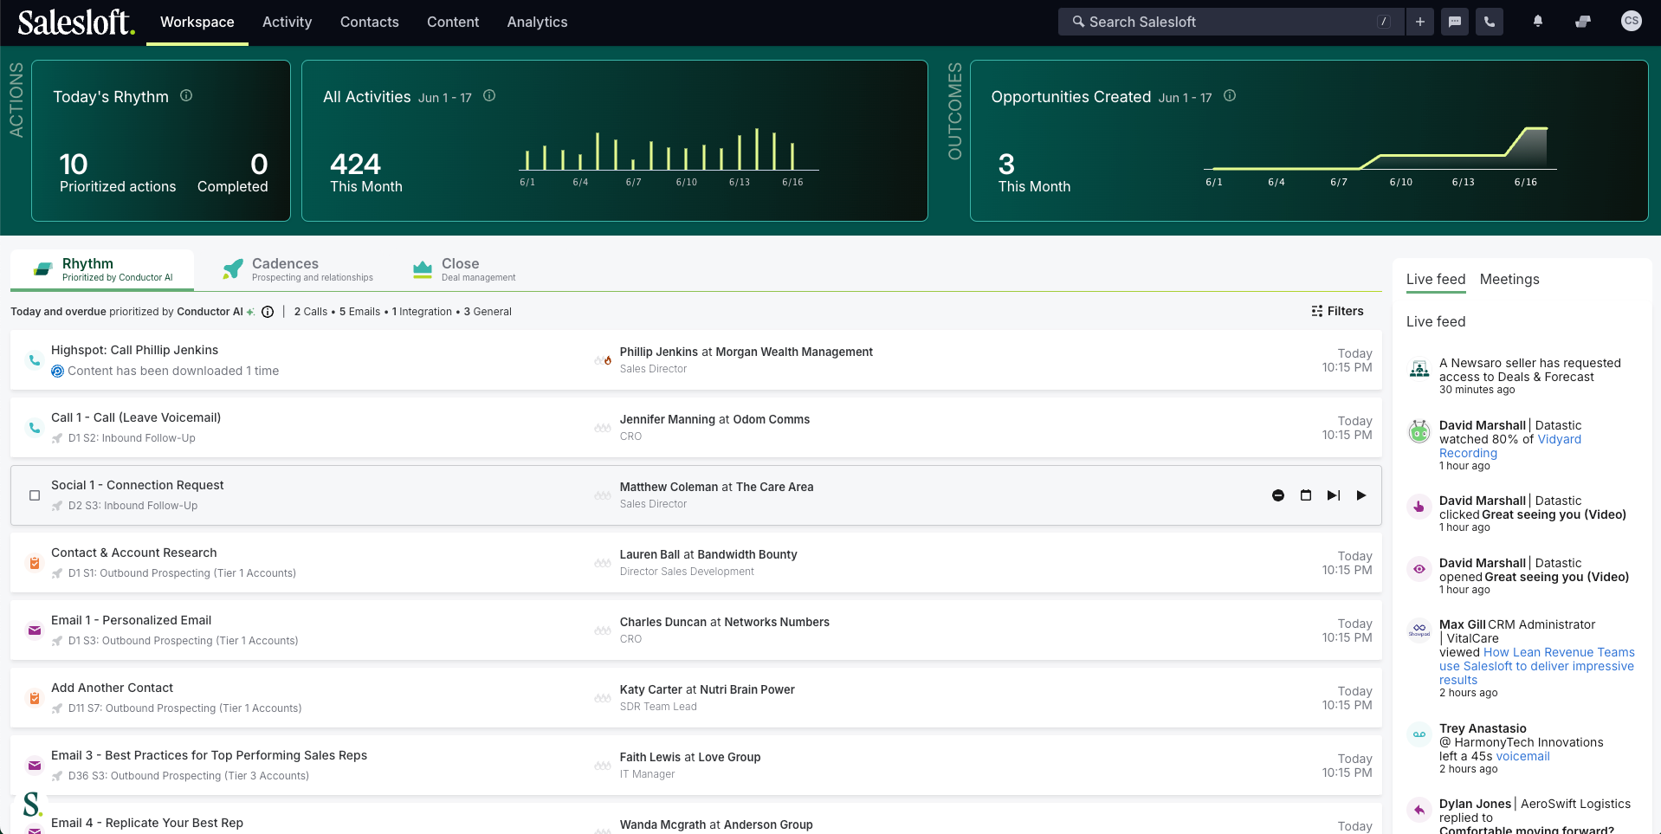The image size is (1661, 834).
Task: Click '2 Calls' in summary line
Action: tap(311, 312)
